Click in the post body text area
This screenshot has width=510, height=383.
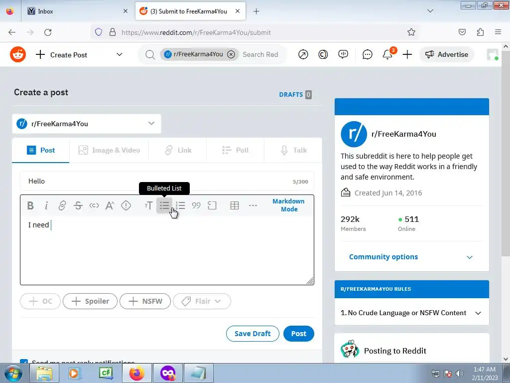coord(167,251)
